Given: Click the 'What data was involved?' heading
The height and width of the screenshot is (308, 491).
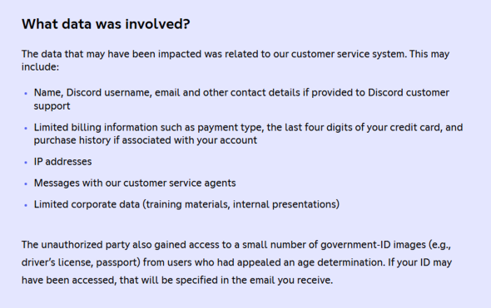Looking at the screenshot, I should click(x=106, y=24).
